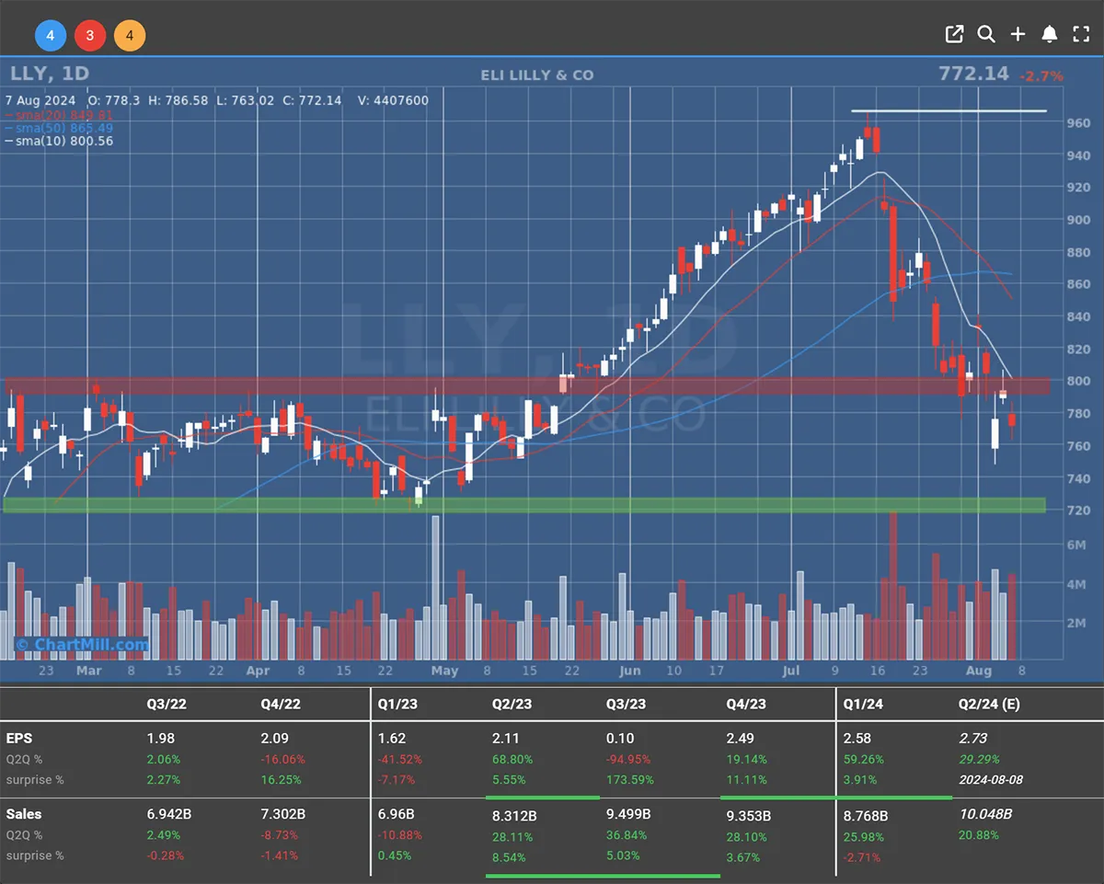Click EPS Q2Q value -94.95%
1104x884 pixels.
[630, 760]
